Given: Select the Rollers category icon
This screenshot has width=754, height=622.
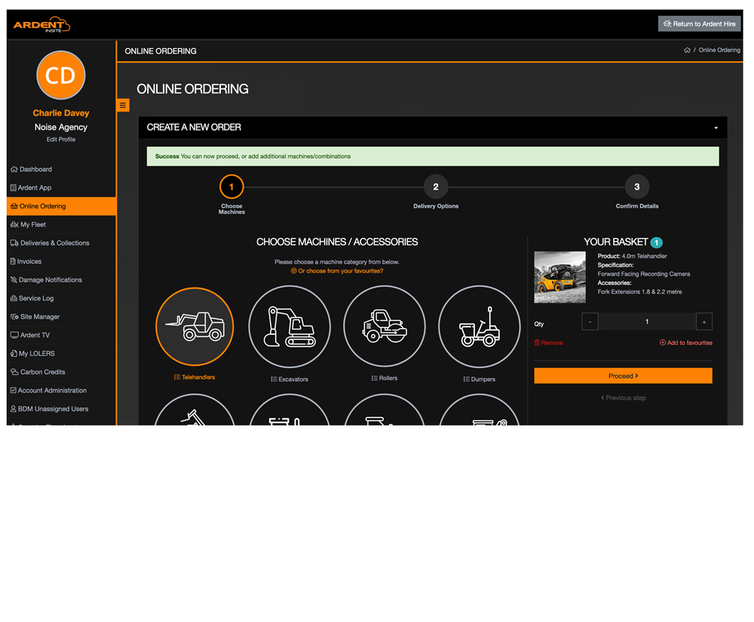Looking at the screenshot, I should (385, 327).
